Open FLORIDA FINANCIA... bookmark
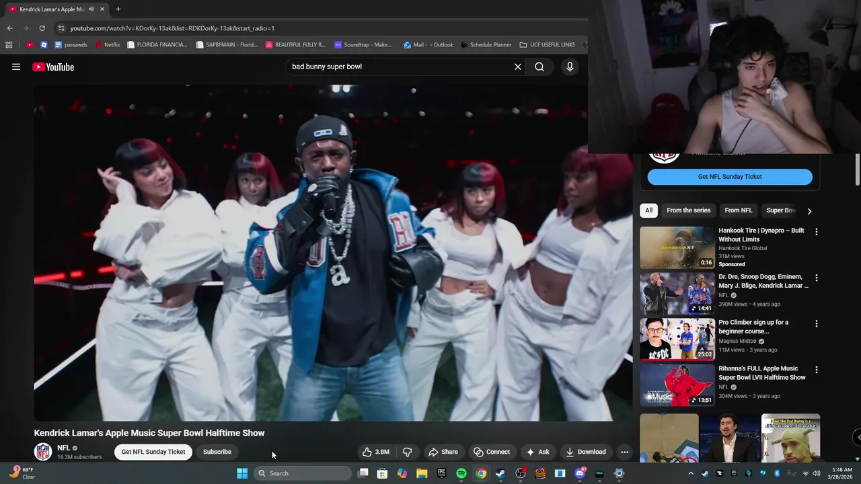The width and height of the screenshot is (861, 484). 157,45
